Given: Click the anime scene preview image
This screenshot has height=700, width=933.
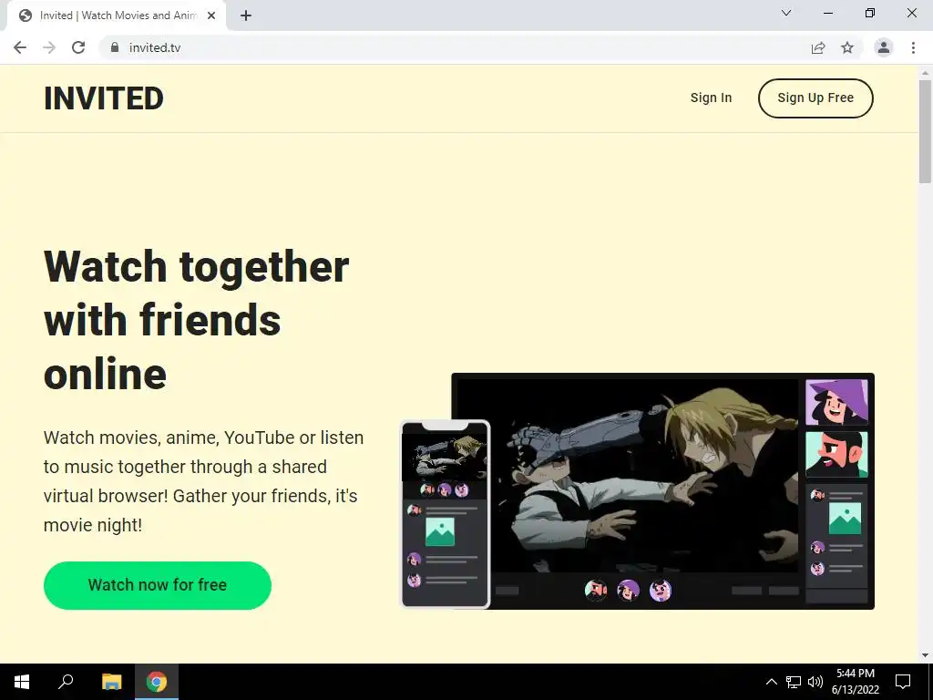Looking at the screenshot, I should click(x=627, y=476).
